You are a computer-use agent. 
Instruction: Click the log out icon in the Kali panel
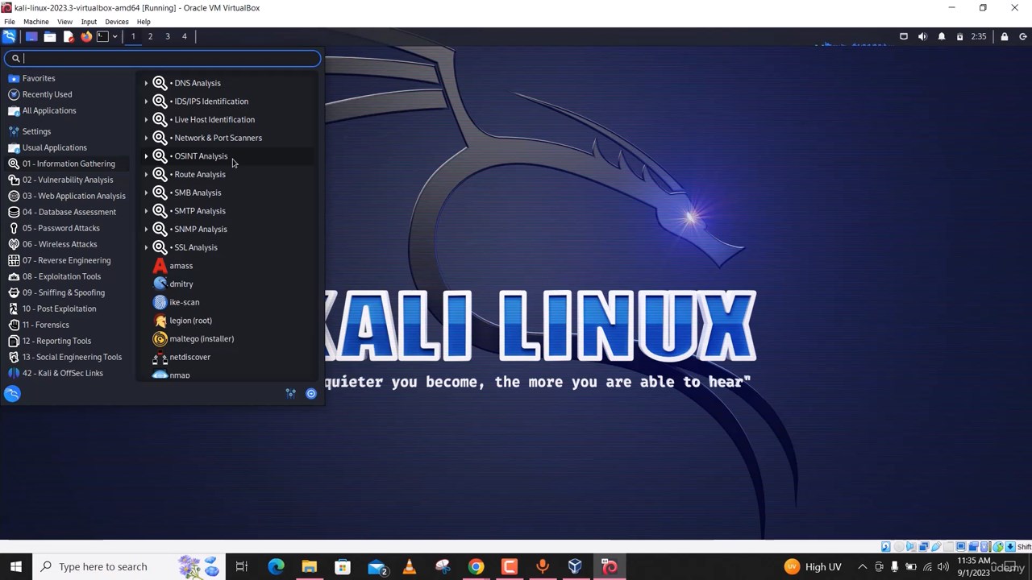point(1023,36)
